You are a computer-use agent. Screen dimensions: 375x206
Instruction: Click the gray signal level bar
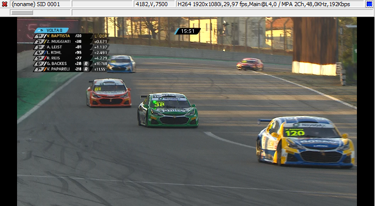[x=22, y=13]
